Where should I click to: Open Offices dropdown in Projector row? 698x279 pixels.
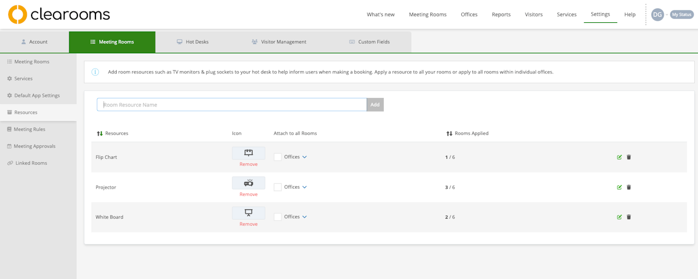click(304, 187)
